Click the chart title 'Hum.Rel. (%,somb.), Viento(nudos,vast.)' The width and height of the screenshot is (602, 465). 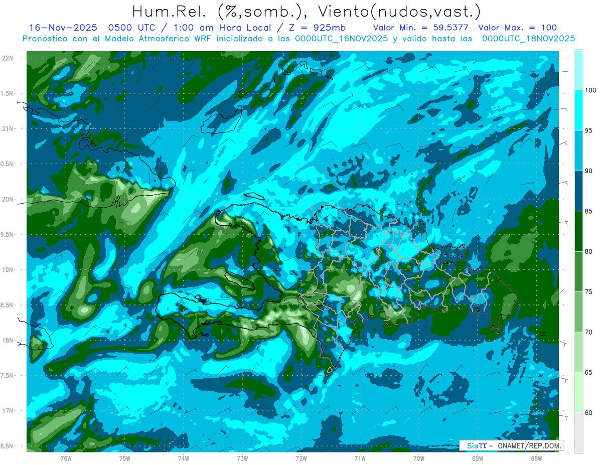[x=307, y=12]
